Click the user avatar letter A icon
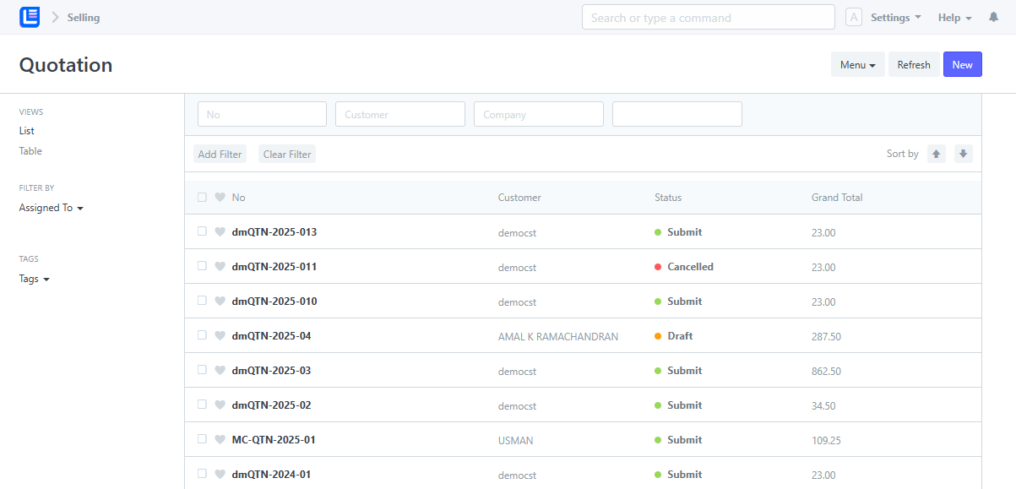Screen dimensions: 1016x489 point(854,17)
